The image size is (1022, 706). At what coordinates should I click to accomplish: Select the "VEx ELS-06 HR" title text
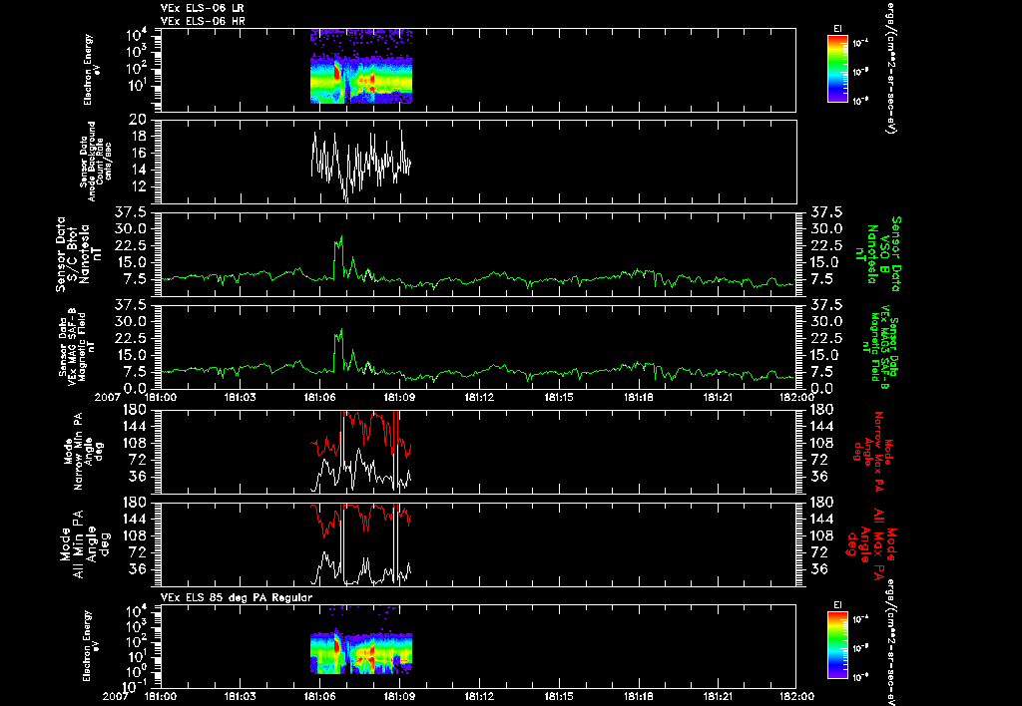tap(203, 22)
